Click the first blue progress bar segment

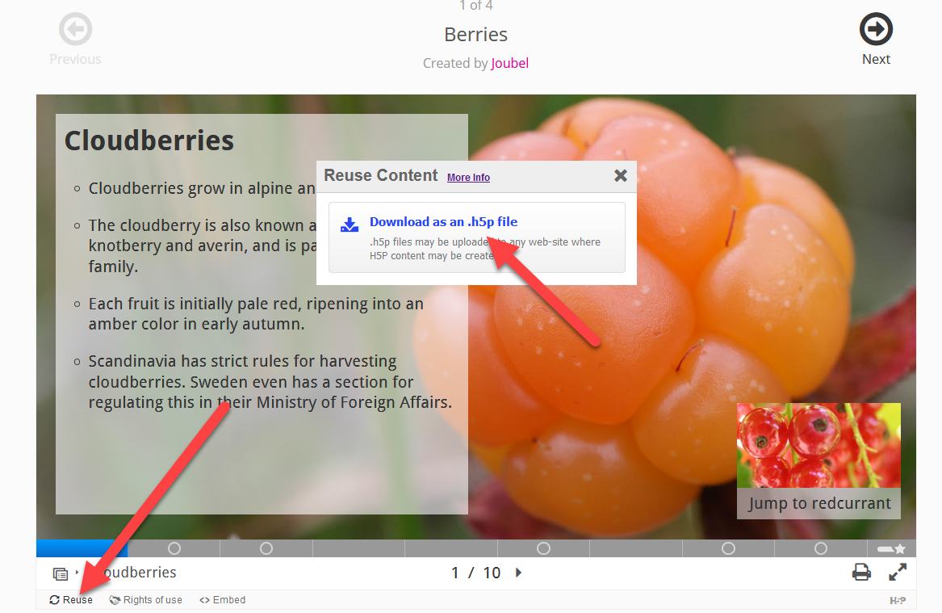tap(82, 548)
